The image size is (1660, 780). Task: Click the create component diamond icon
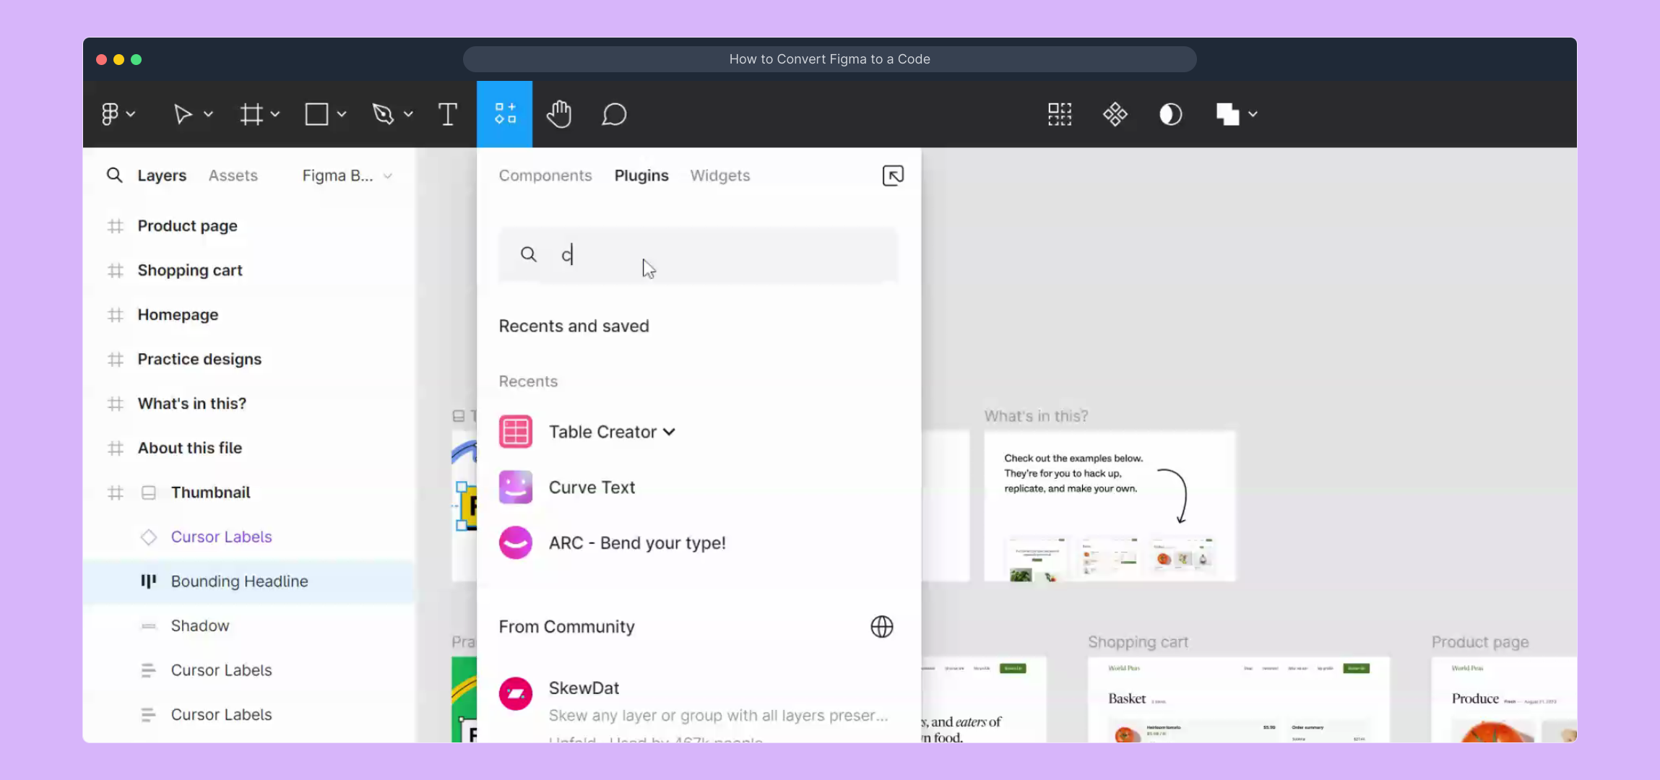(1115, 114)
